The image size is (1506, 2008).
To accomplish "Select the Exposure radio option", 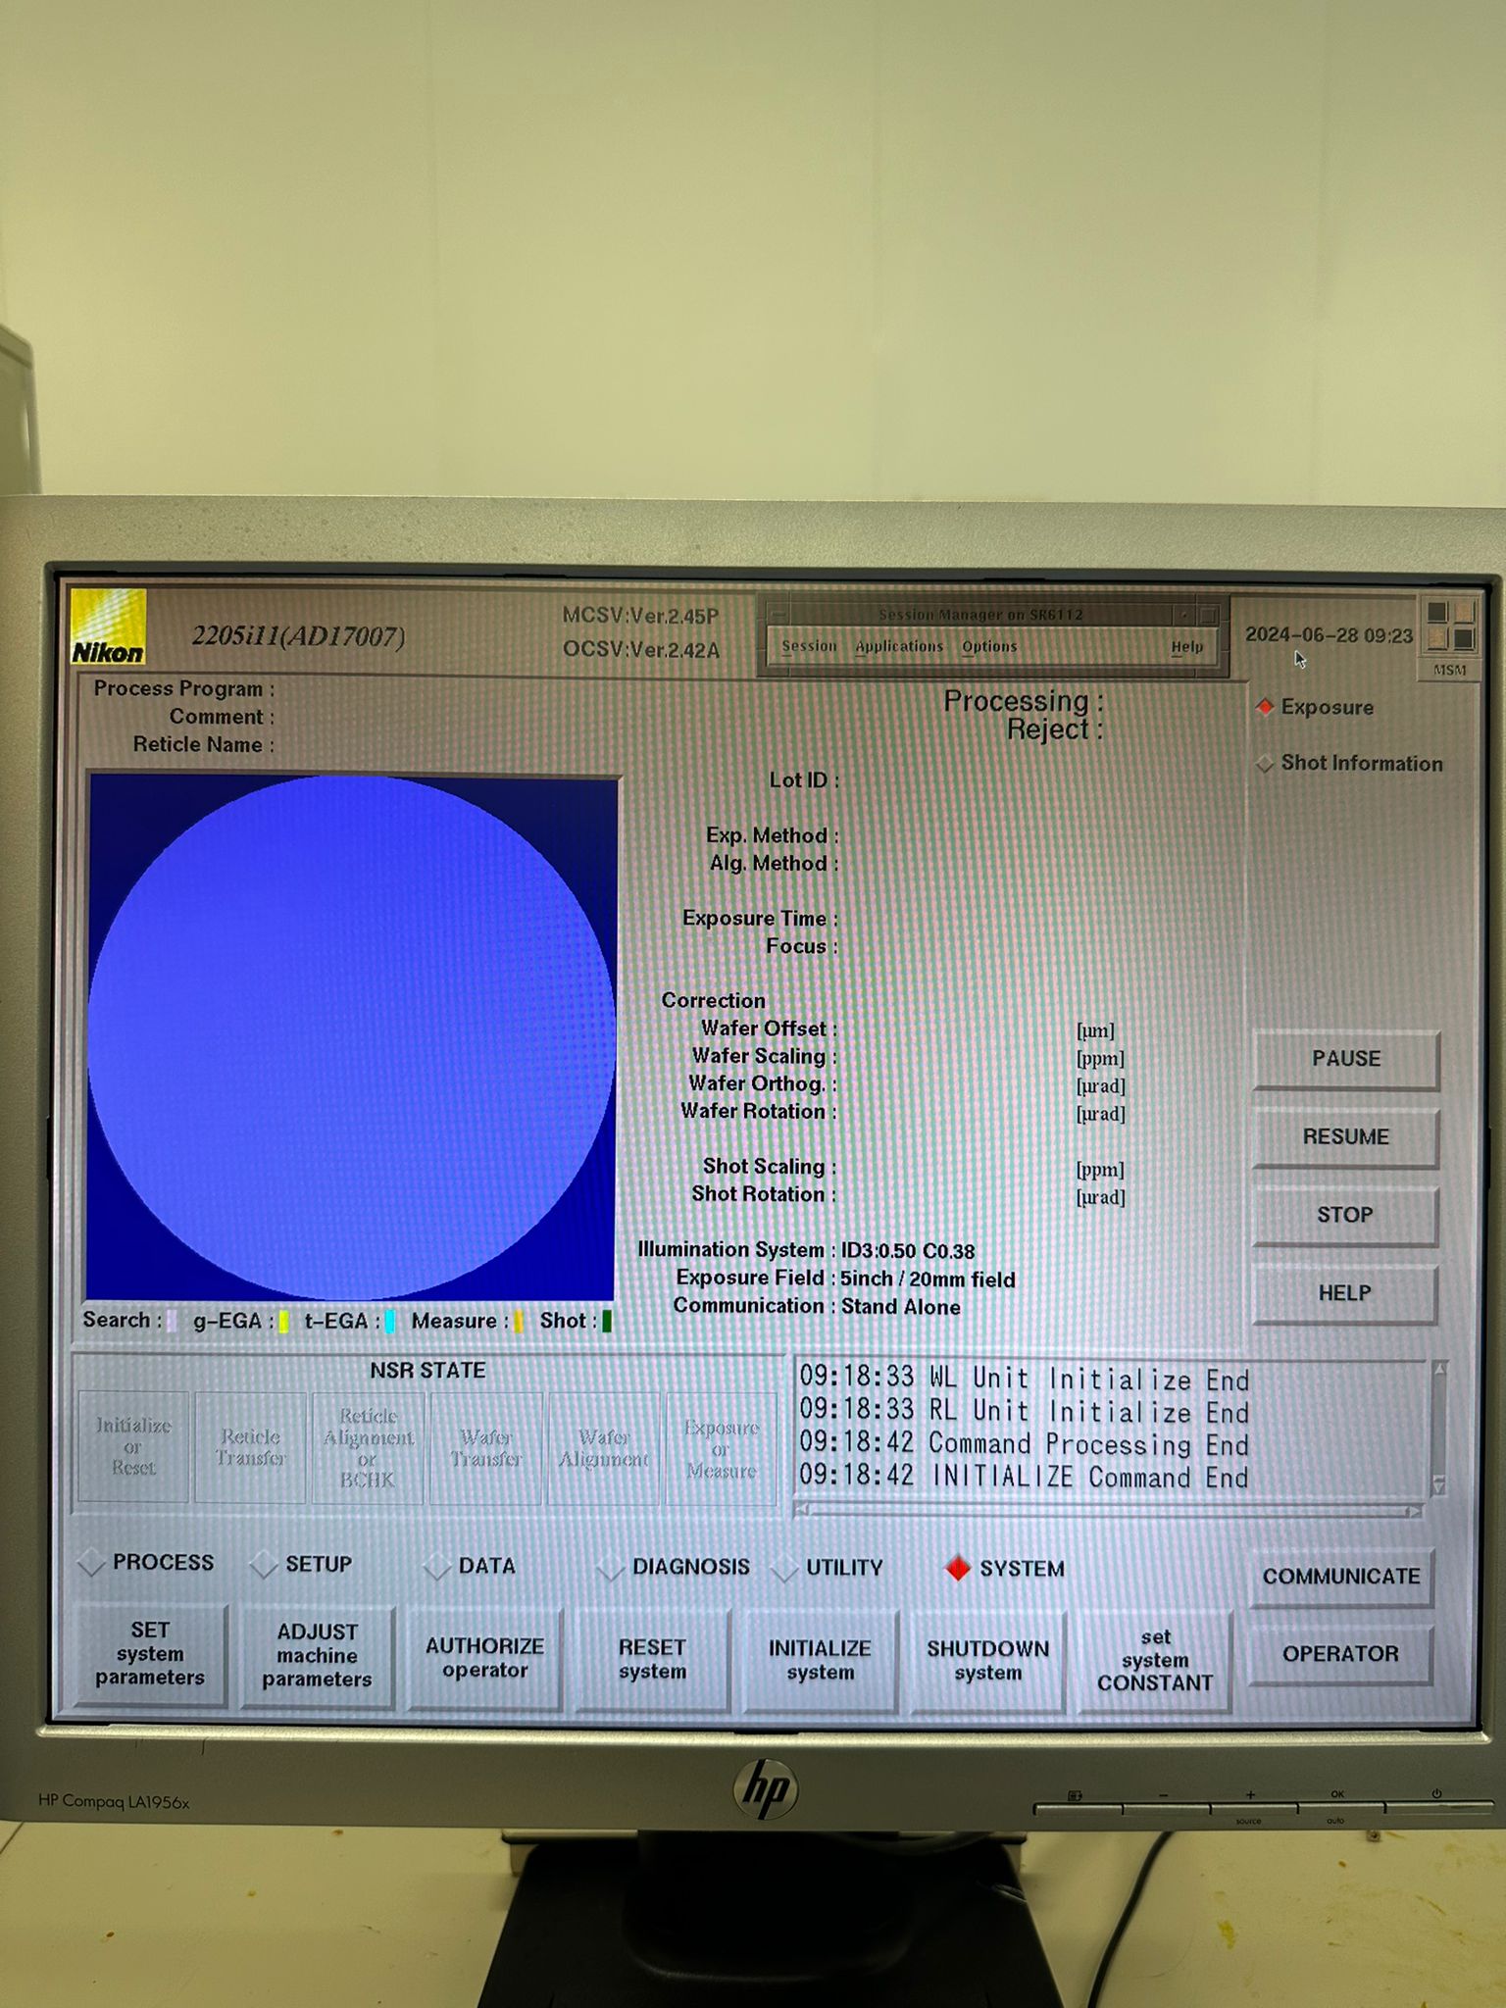I will 1266,707.
